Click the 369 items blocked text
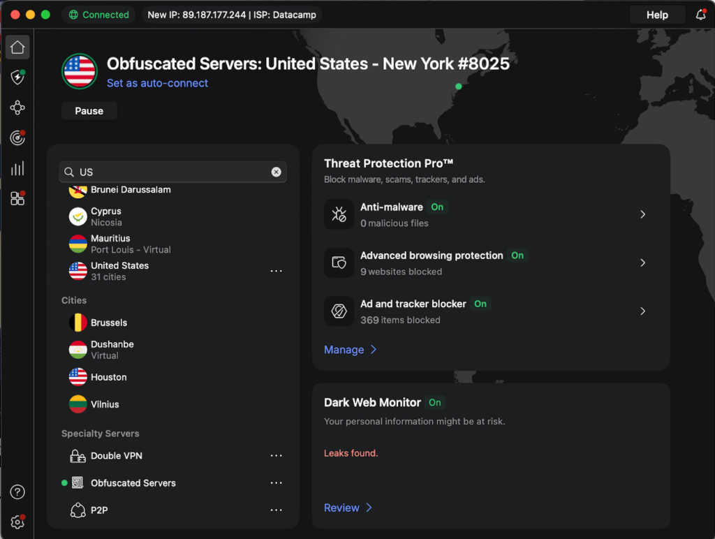 400,320
